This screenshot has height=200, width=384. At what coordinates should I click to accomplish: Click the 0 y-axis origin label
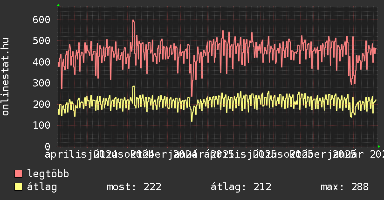[x=48, y=146]
